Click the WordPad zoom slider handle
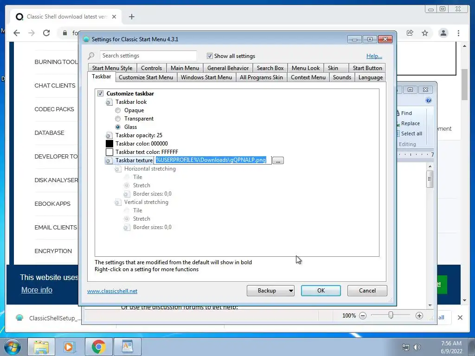 [x=391, y=315]
